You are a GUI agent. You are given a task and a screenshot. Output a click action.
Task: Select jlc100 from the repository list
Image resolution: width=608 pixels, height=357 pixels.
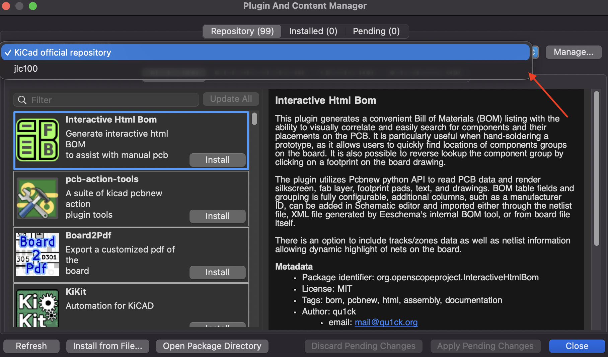coord(26,69)
